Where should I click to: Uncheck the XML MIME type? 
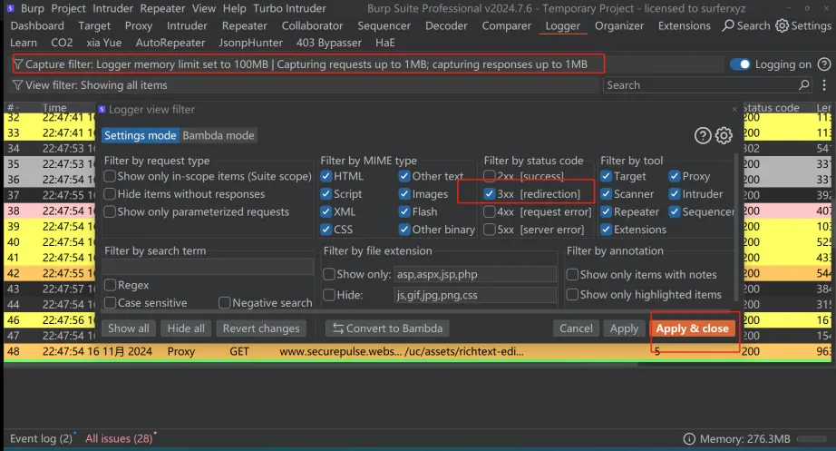click(x=326, y=211)
